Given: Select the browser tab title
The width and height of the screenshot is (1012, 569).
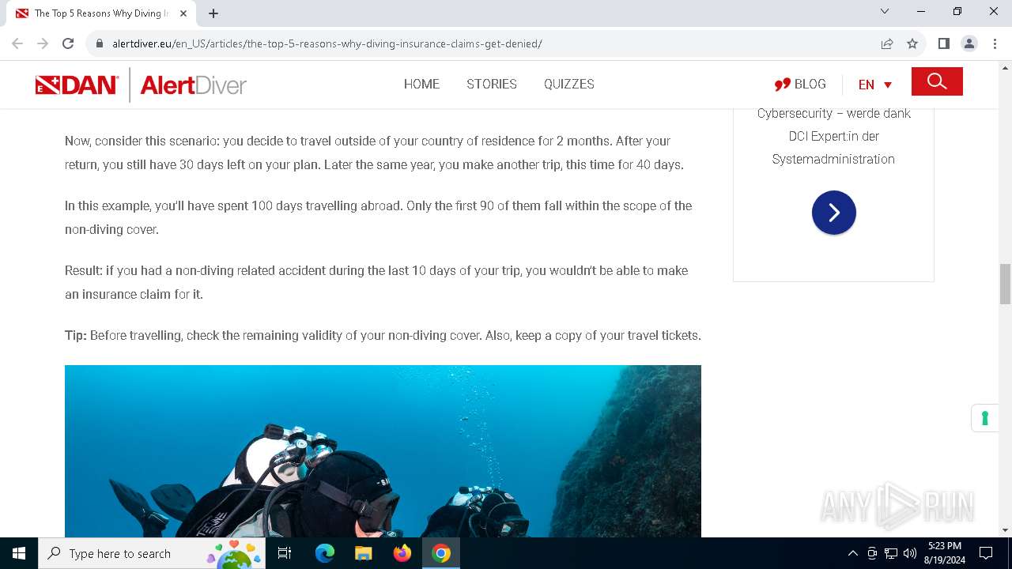Looking at the screenshot, I should point(101,13).
